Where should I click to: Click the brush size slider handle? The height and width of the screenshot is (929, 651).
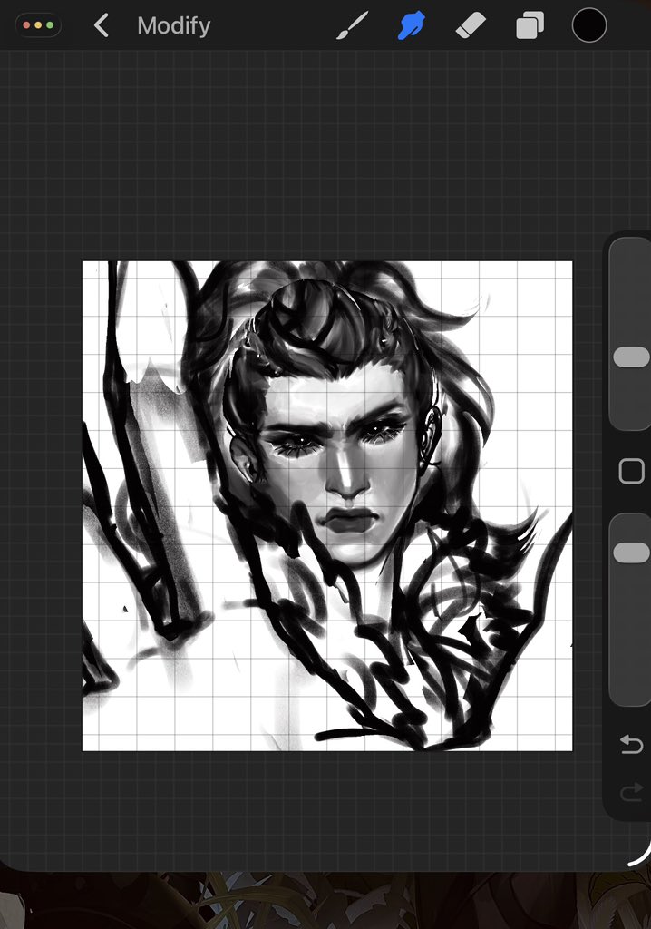coord(631,357)
